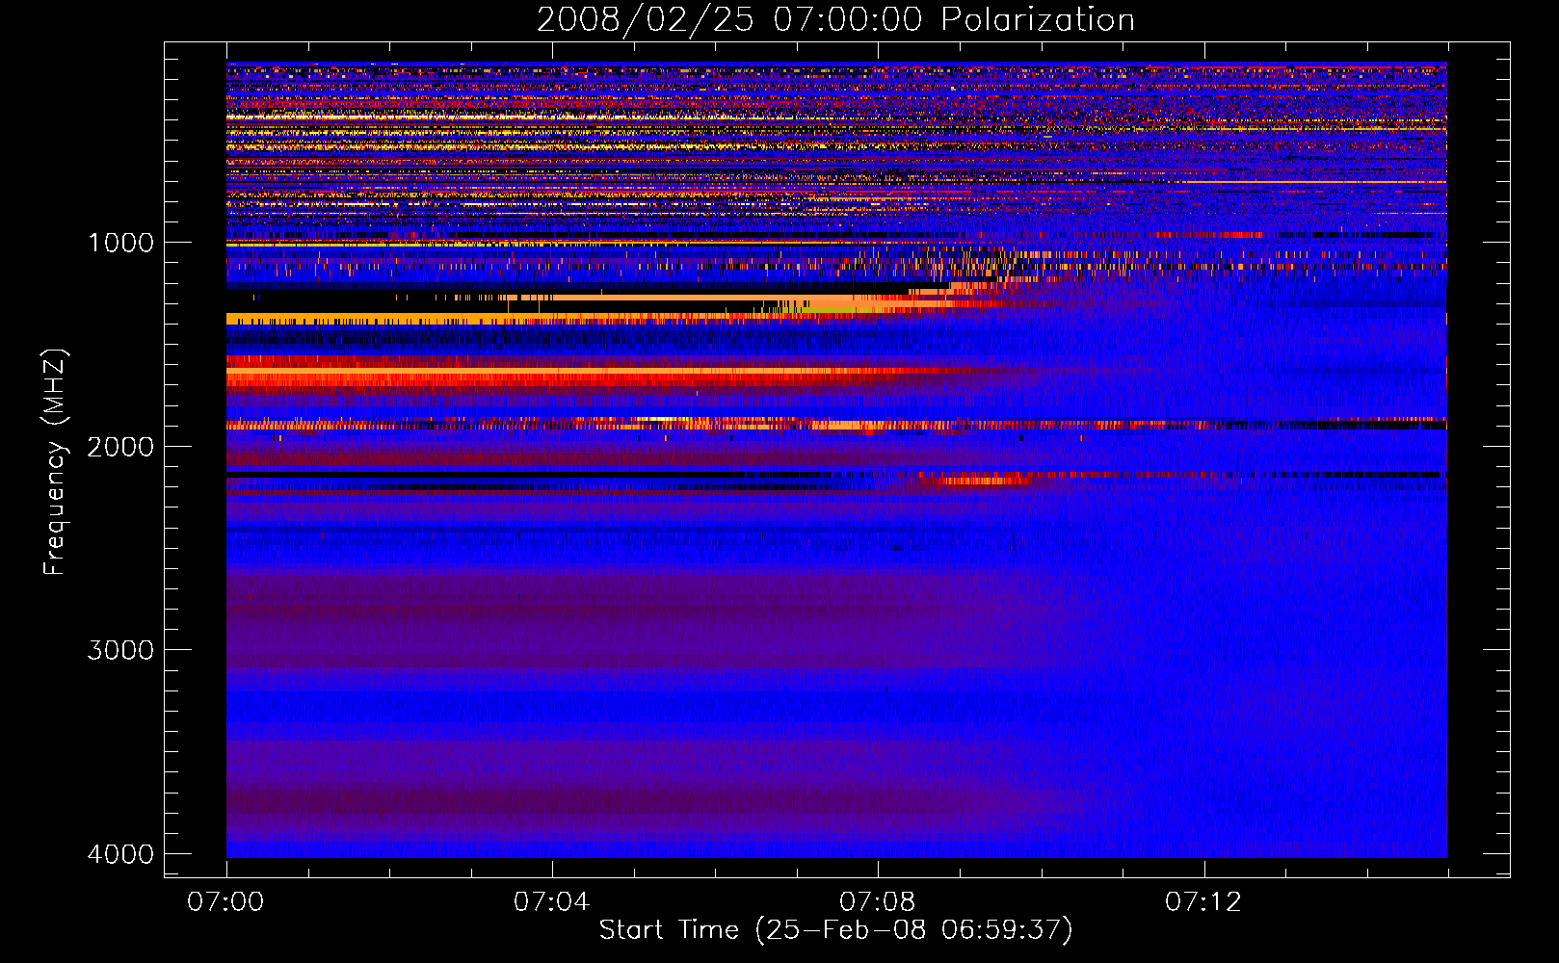Click the 07:04 time axis label
Image resolution: width=1559 pixels, height=963 pixels.
[551, 902]
